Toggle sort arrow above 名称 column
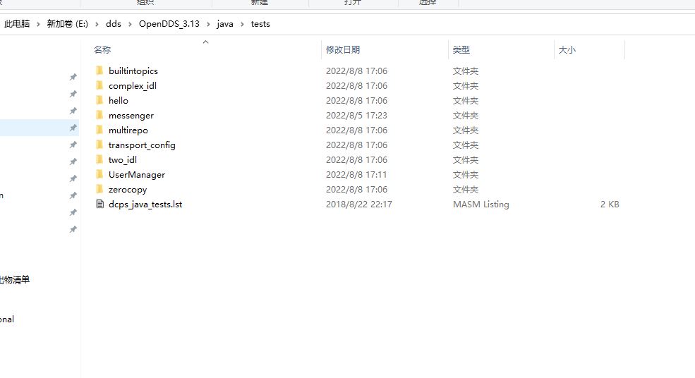This screenshot has width=695, height=378. (205, 42)
